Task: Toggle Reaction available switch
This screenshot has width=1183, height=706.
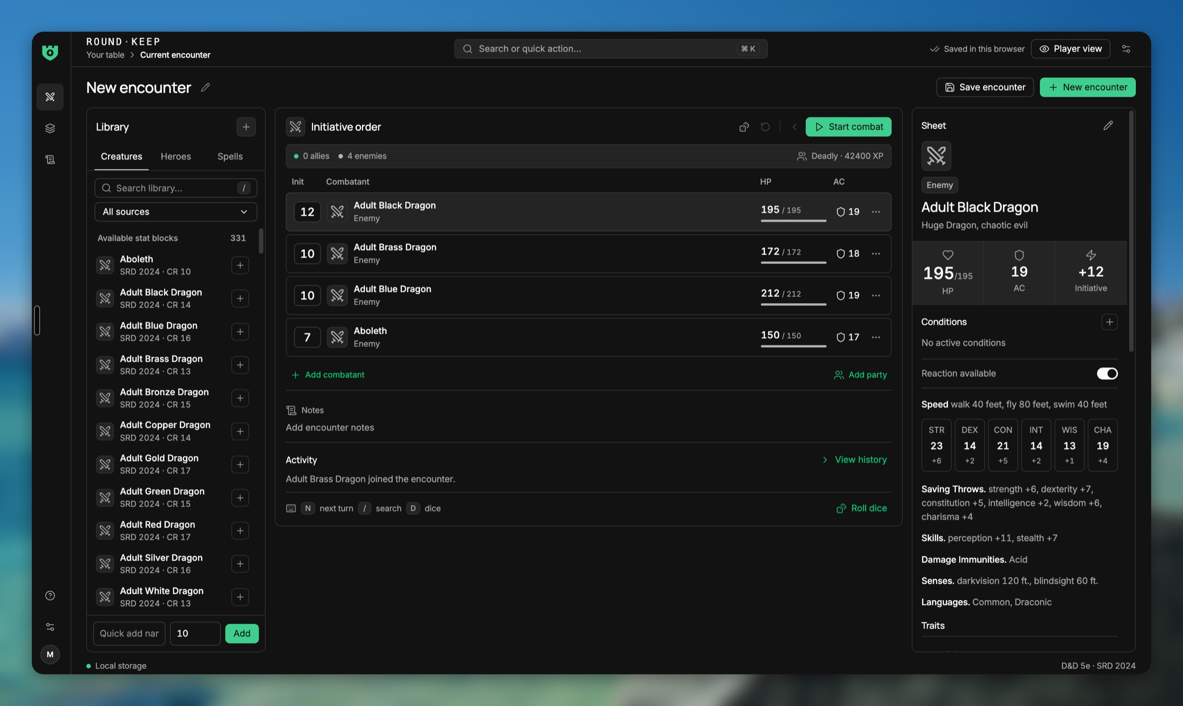Action: click(x=1107, y=373)
